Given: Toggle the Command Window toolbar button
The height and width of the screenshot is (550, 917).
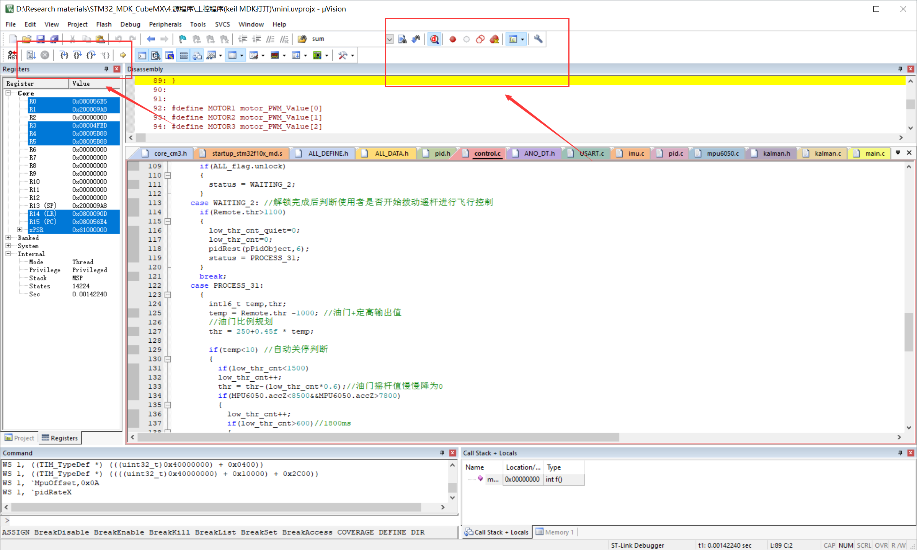Looking at the screenshot, I should [x=142, y=55].
